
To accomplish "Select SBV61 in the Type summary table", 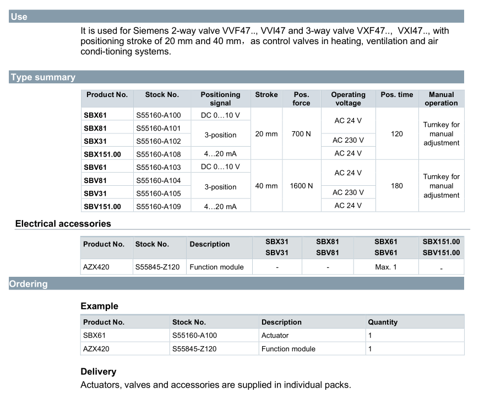I will [x=95, y=168].
